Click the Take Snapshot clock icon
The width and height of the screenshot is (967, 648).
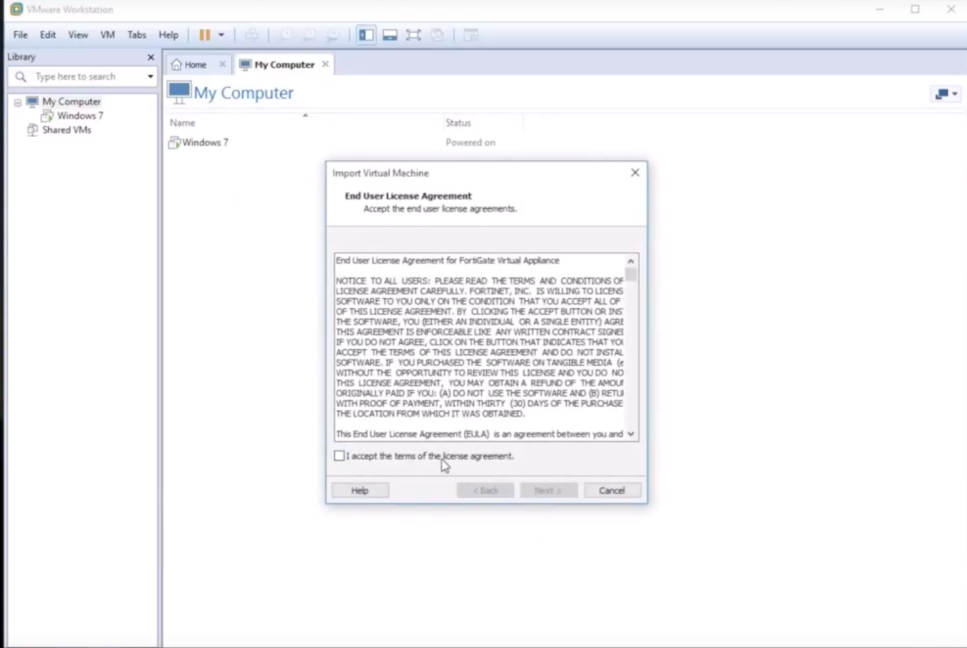click(x=285, y=35)
